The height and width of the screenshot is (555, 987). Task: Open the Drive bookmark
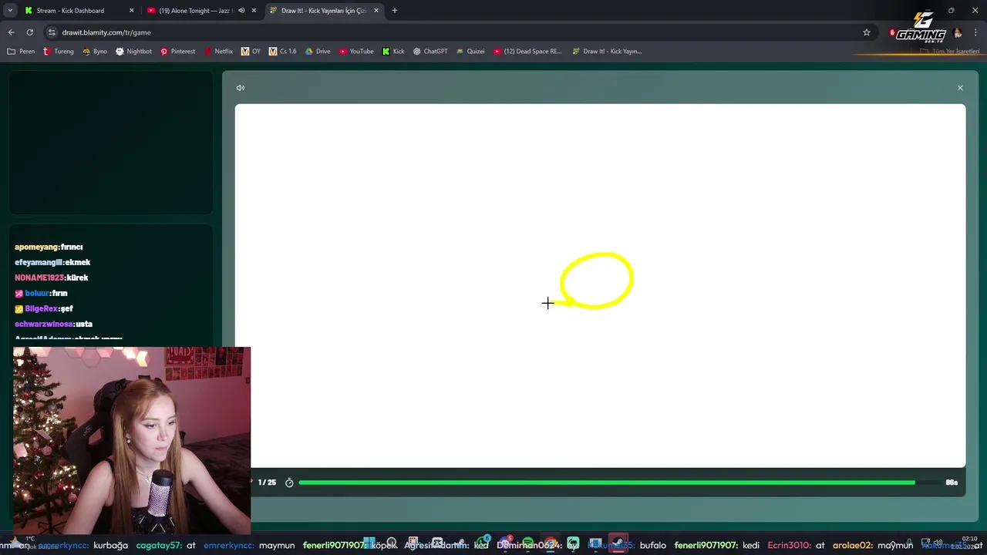point(318,51)
